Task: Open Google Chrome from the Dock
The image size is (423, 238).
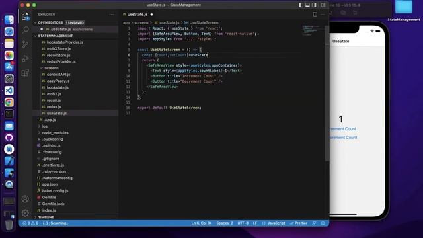Action: [9, 102]
